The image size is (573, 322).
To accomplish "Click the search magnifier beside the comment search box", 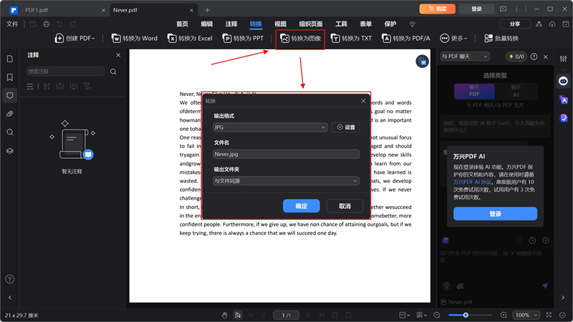I will [x=113, y=72].
